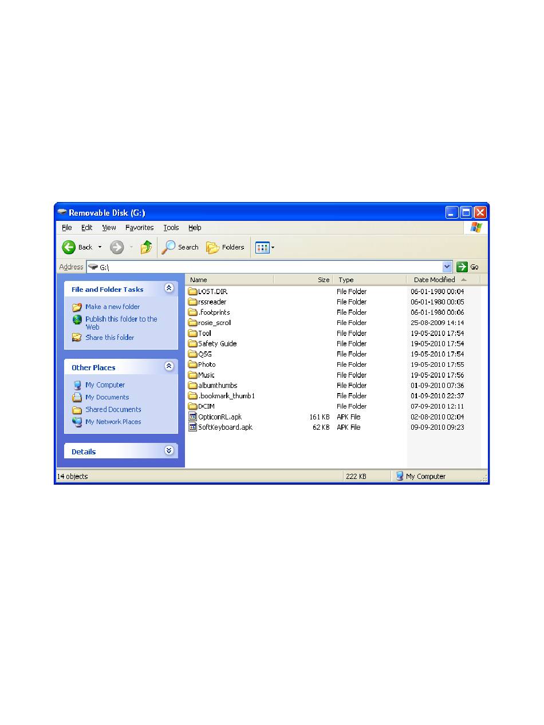Sort by the Name column header
This screenshot has height=725, width=544.
(x=230, y=280)
